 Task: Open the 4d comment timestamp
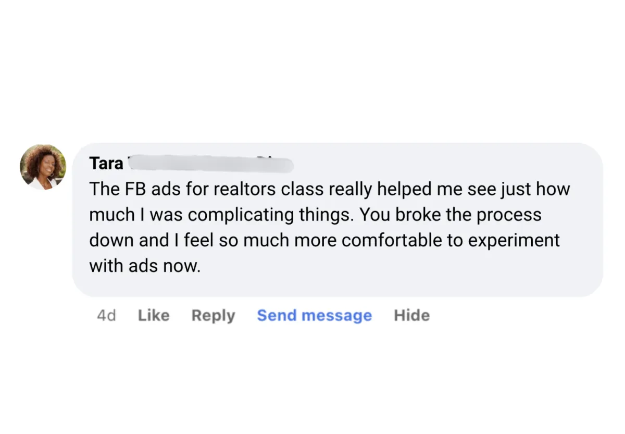point(106,315)
